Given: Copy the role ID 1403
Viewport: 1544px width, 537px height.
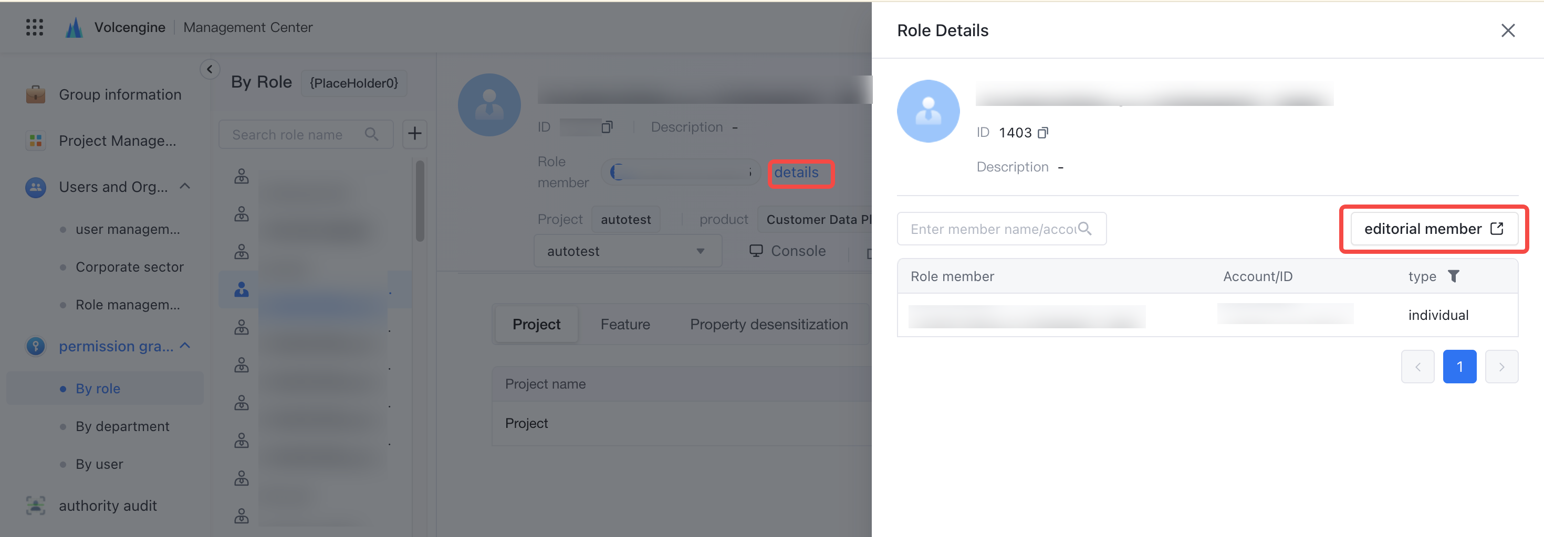Looking at the screenshot, I should coord(1043,133).
